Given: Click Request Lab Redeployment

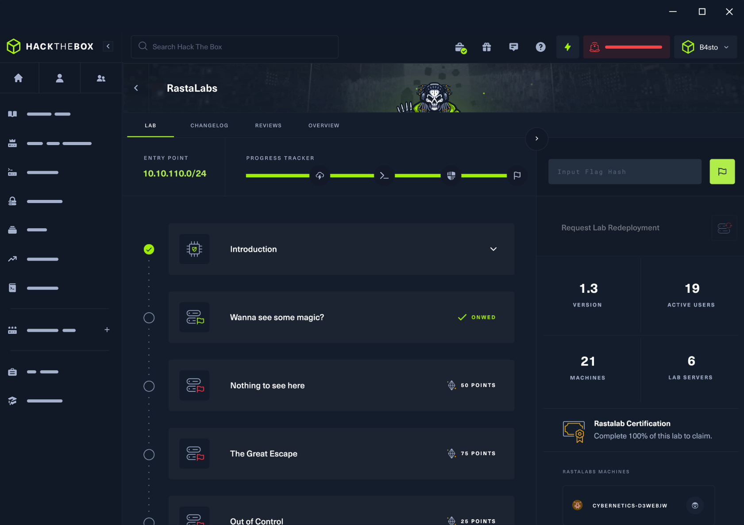Looking at the screenshot, I should (x=610, y=228).
